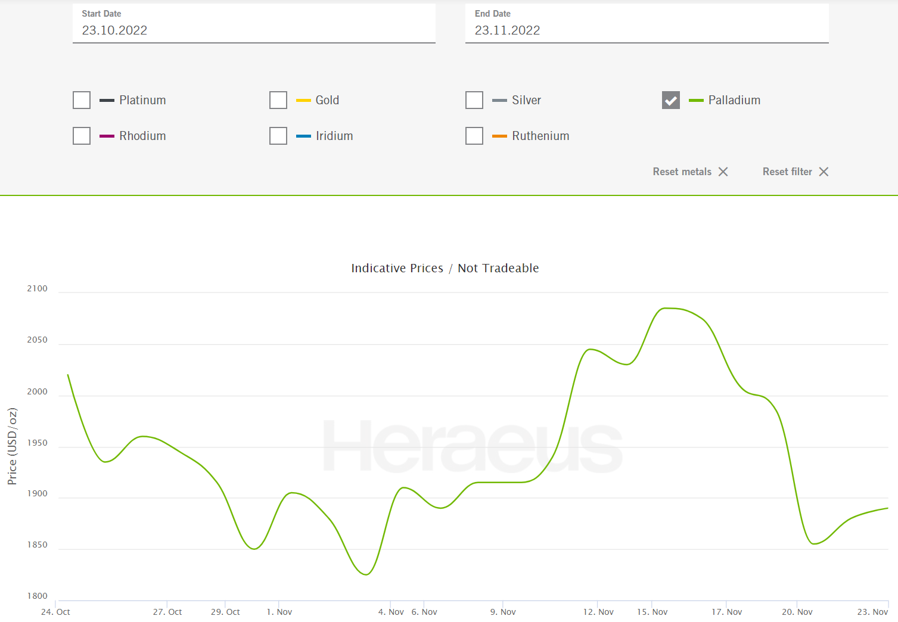Click the End Date field label
This screenshot has width=898, height=622.
[x=492, y=14]
